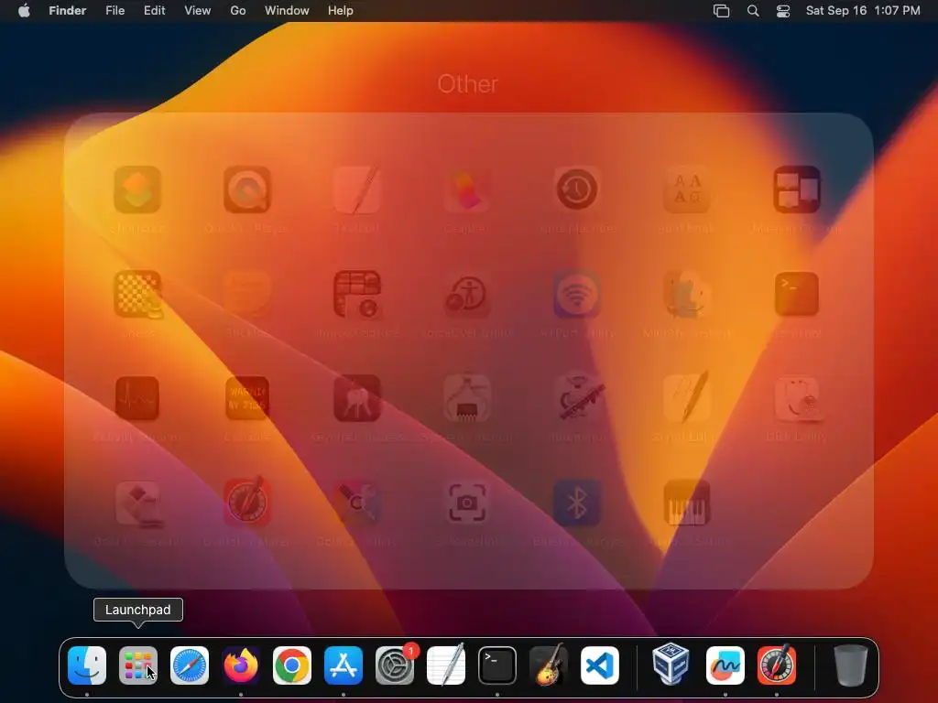Launch TextEdit from the Dock
938x703 pixels.
[446, 665]
